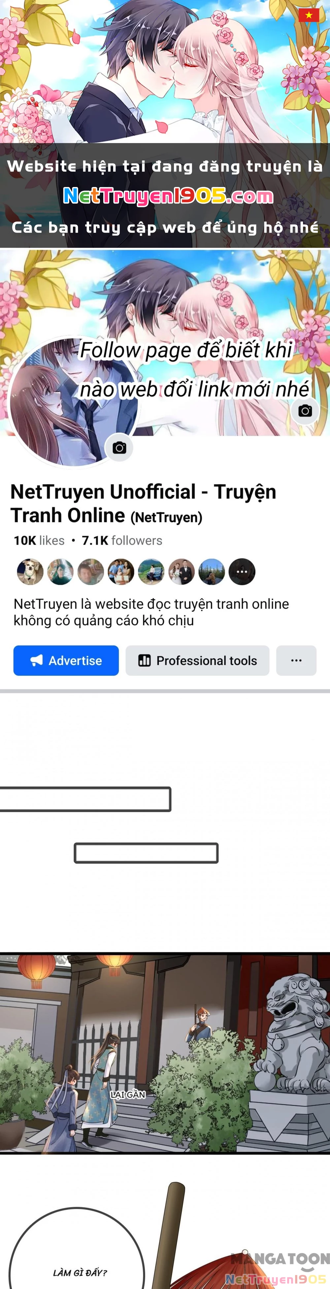330x1289 pixels.
Task: Click the wedding couple follower avatar
Action: (x=181, y=571)
